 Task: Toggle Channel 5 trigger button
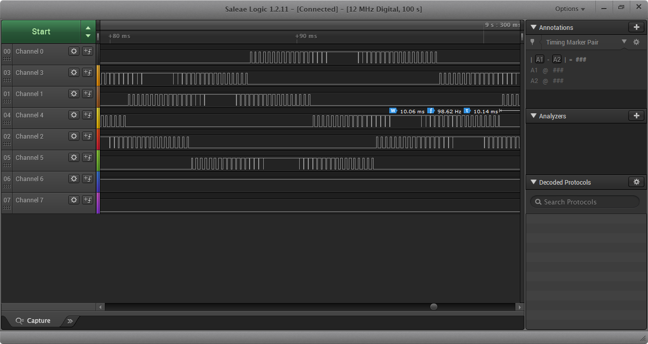(88, 157)
